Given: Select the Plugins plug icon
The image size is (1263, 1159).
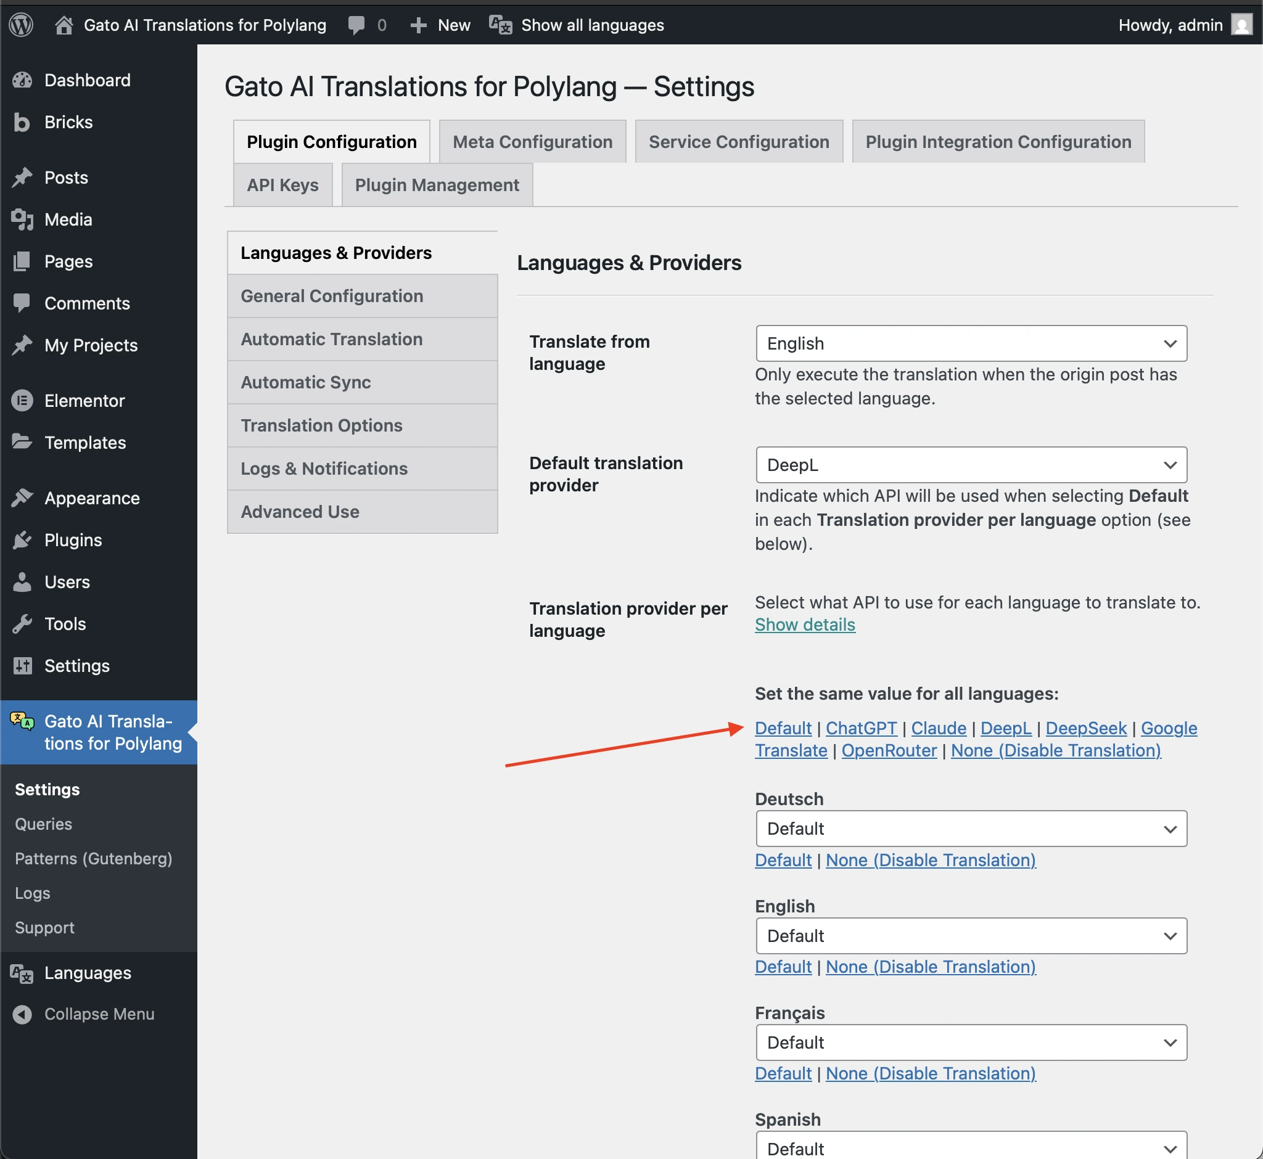Looking at the screenshot, I should point(22,540).
